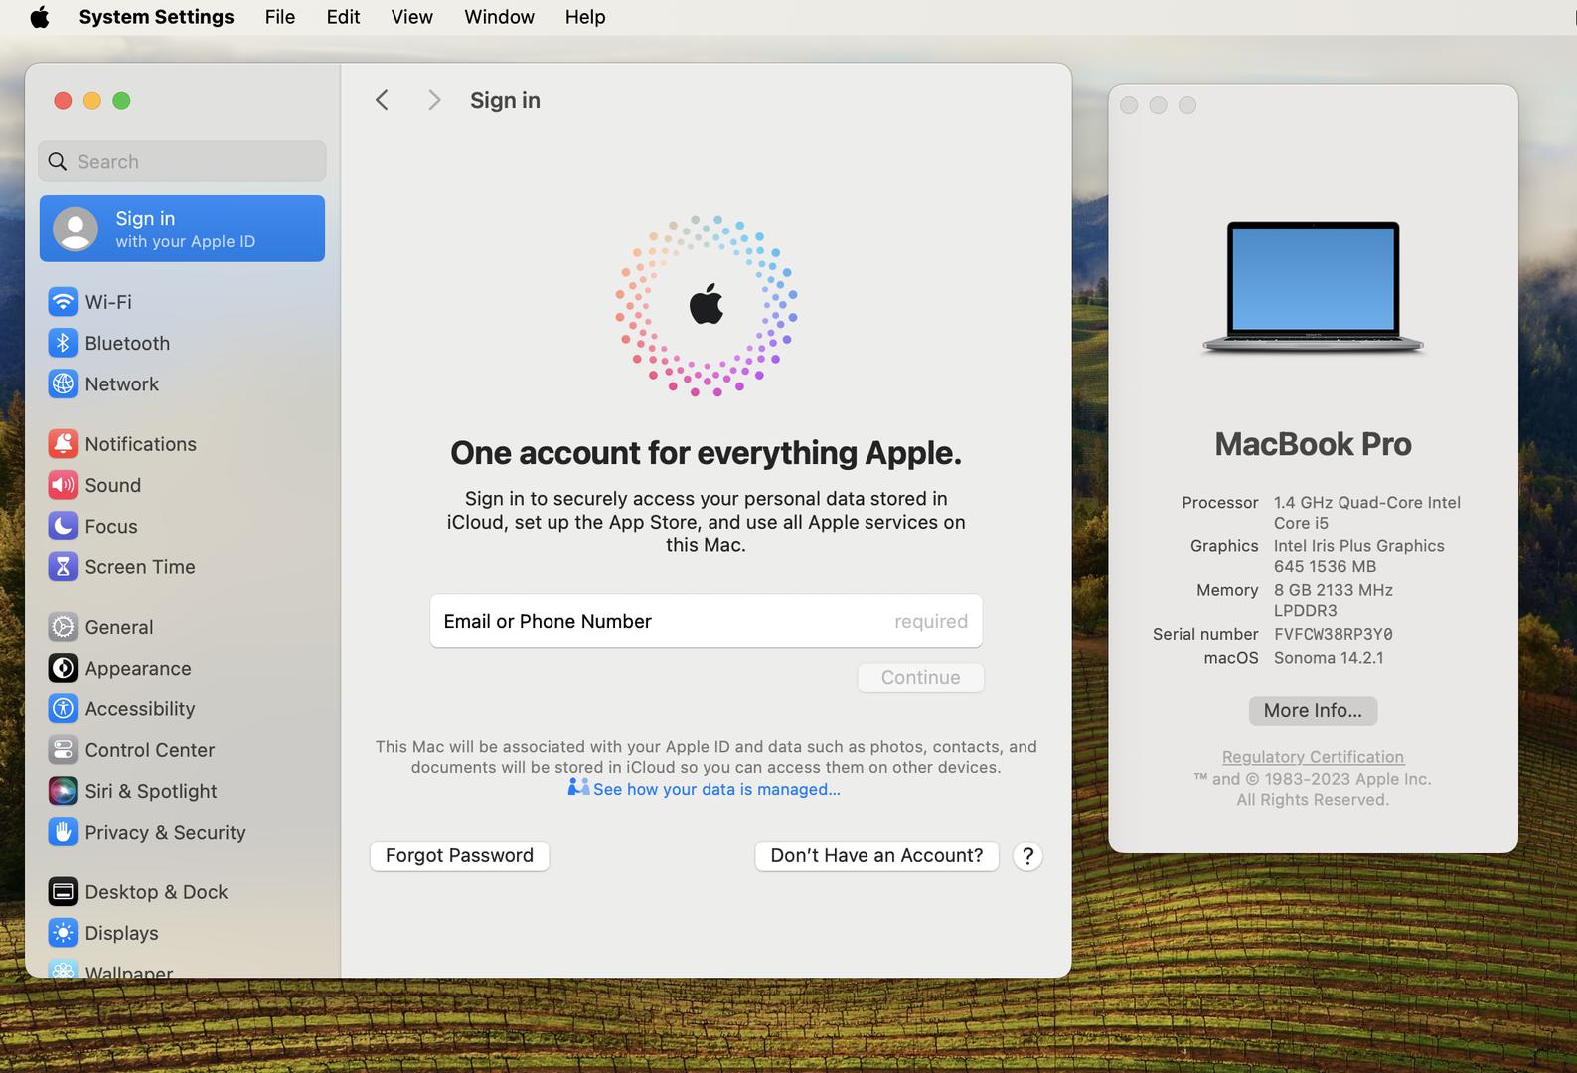Click the Notifications bell icon
This screenshot has height=1073, width=1577.
(x=63, y=444)
